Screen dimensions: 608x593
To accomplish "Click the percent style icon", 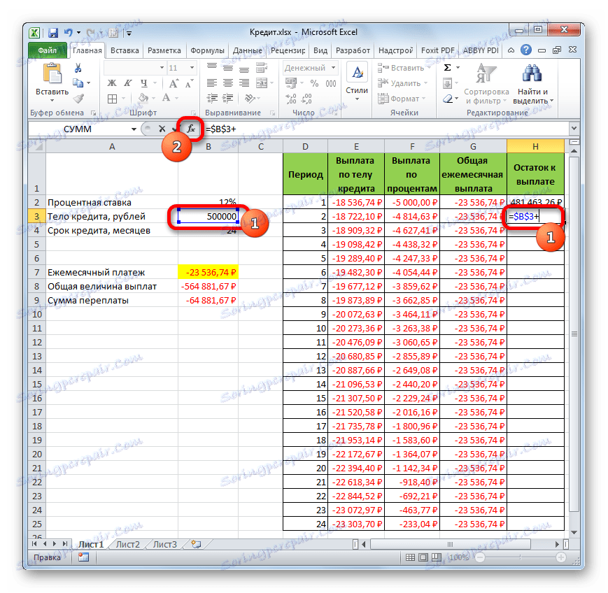I will (x=314, y=83).
